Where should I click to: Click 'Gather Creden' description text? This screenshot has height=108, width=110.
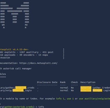[x=101, y=88]
